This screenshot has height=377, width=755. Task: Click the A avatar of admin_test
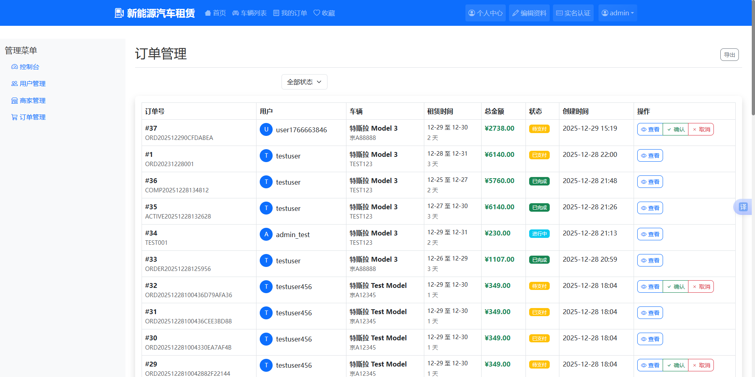pyautogui.click(x=266, y=234)
